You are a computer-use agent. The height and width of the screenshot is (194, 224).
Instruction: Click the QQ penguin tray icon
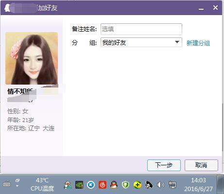tap(114, 185)
